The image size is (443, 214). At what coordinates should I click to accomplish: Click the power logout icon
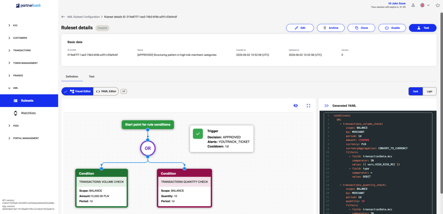tap(438, 5)
